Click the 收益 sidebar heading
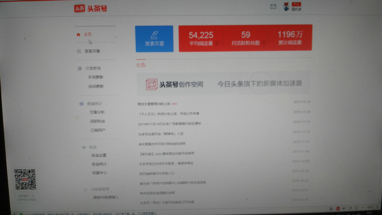This screenshot has height=215, width=382. click(x=93, y=147)
